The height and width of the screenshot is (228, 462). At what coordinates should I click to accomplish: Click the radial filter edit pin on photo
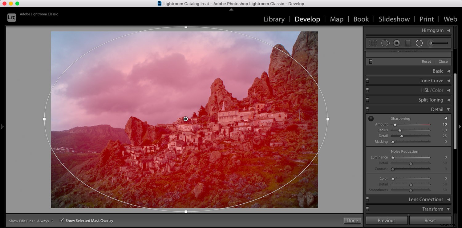click(x=186, y=119)
